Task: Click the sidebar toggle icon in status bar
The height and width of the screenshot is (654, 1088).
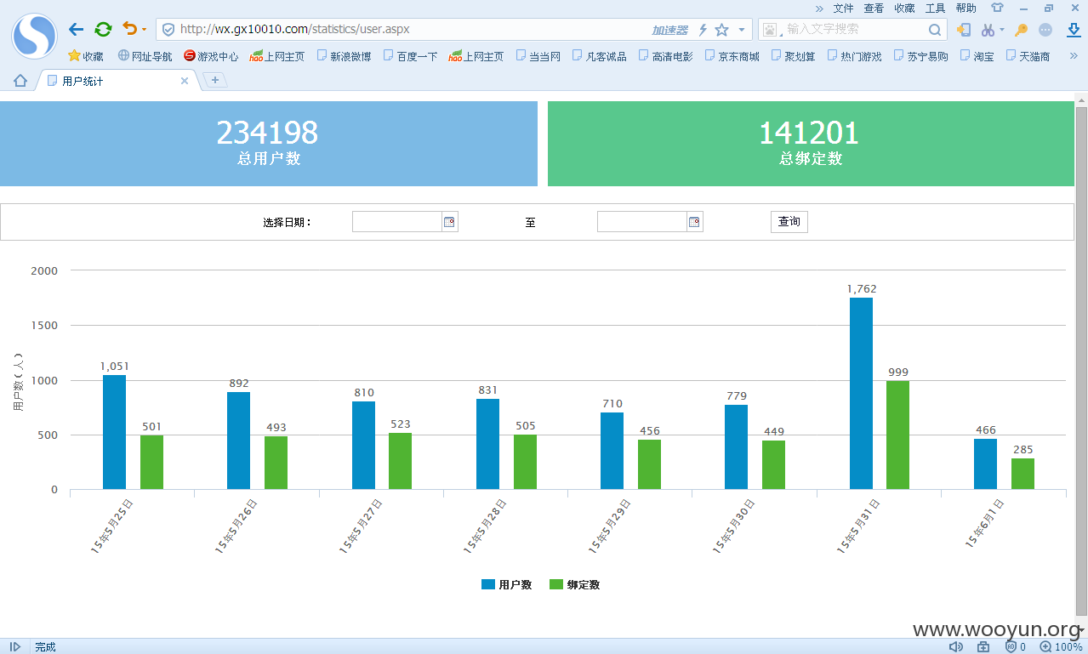Action: pos(15,646)
